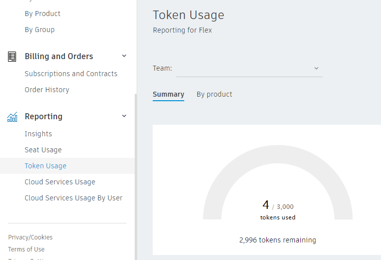Open the Team dropdown
The height and width of the screenshot is (260, 381).
click(x=249, y=69)
